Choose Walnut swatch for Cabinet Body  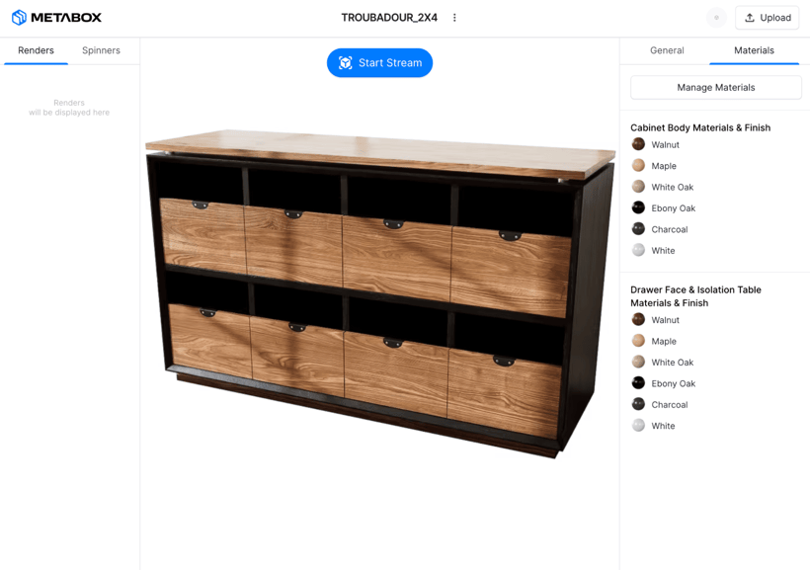pos(638,144)
